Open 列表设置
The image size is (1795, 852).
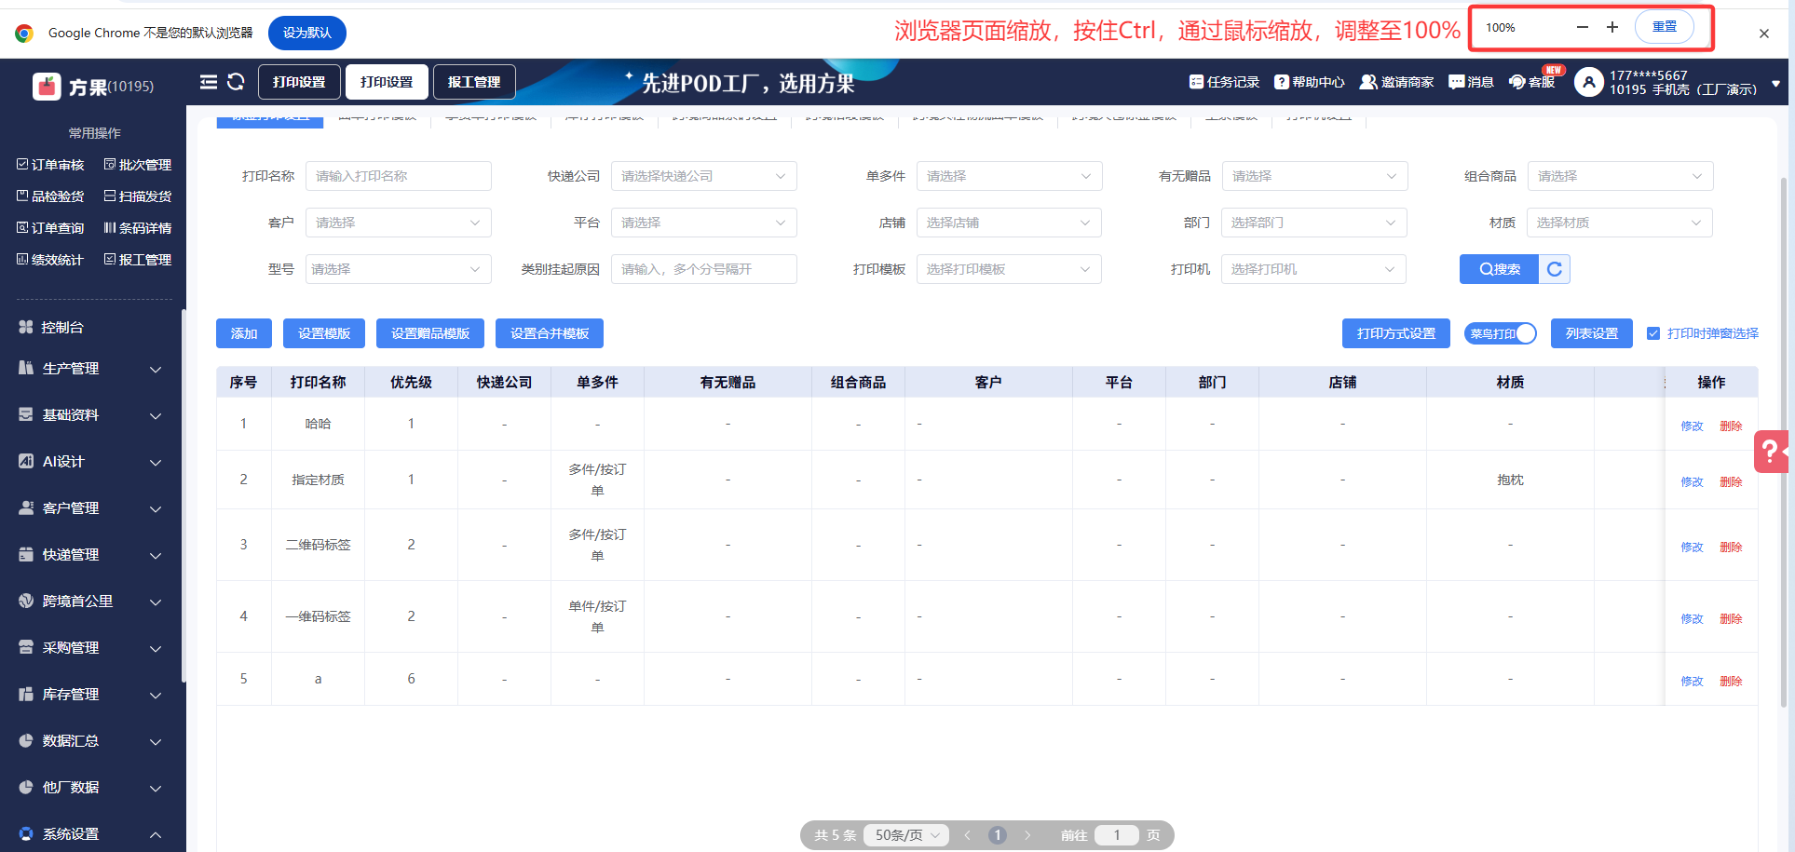(1592, 333)
